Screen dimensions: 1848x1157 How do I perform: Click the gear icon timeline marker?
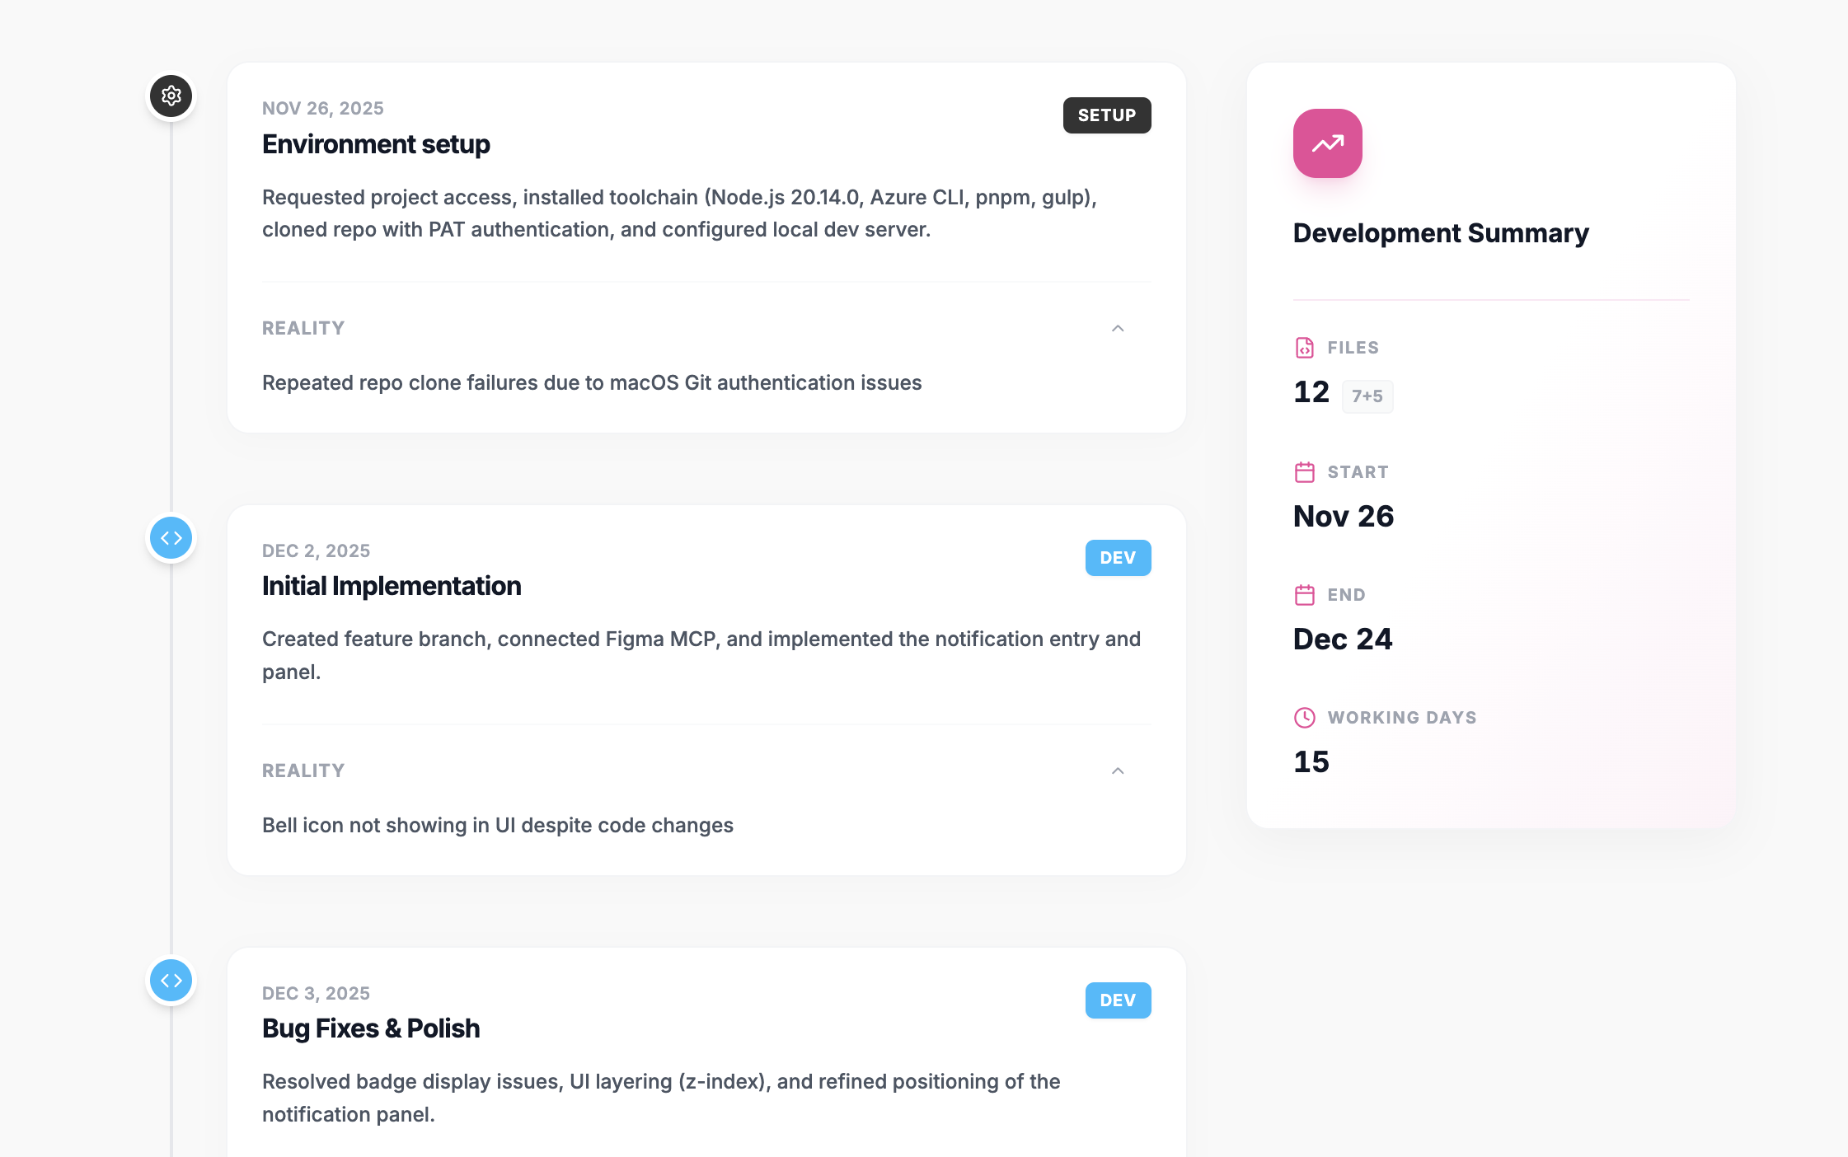(x=171, y=96)
